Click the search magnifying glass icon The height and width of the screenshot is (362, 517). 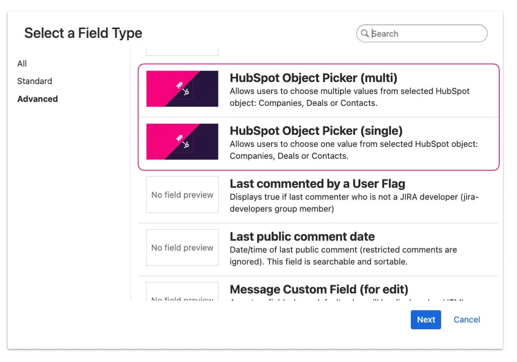(x=365, y=34)
